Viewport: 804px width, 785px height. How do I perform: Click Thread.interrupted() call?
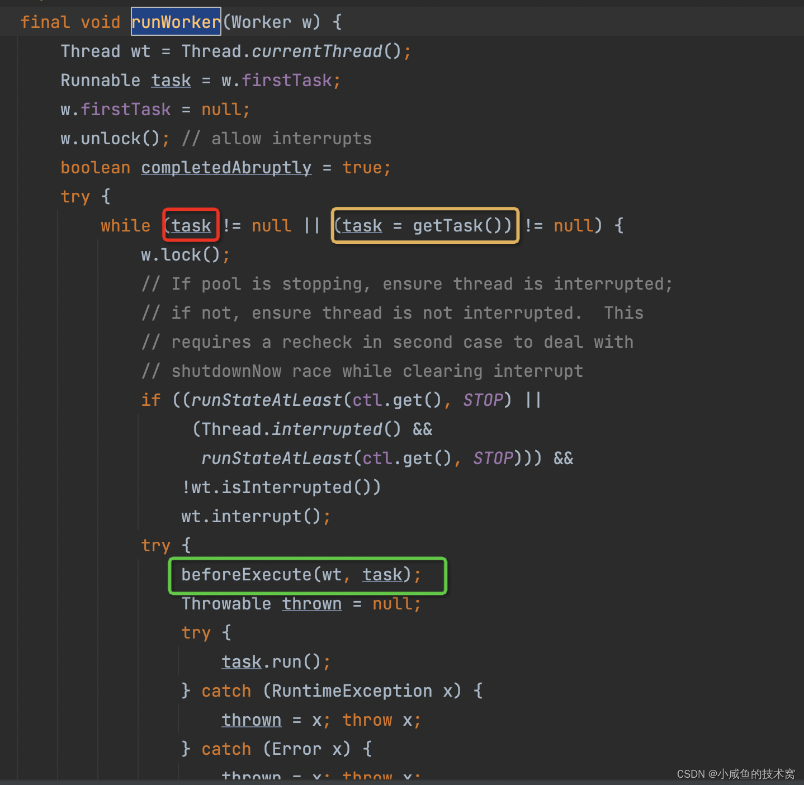[x=301, y=429]
